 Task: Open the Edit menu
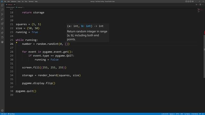pyautogui.click(x=9, y=1)
